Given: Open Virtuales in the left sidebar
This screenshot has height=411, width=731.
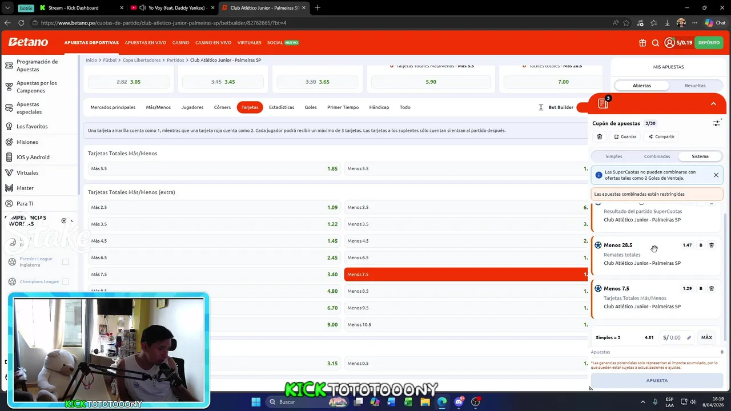Looking at the screenshot, I should click(27, 172).
